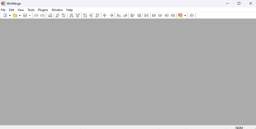
Task: Click the New document icon
Action: click(5, 16)
